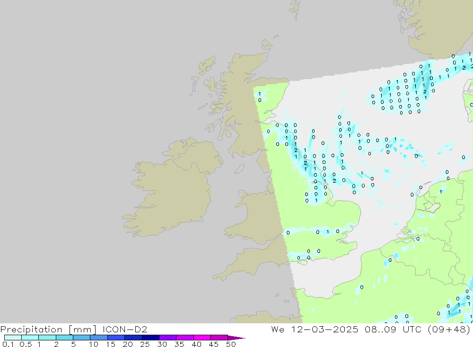The image size is (473, 347).
Task: Pick the 10–15 mm blue legend swatch
Action: click(99, 338)
